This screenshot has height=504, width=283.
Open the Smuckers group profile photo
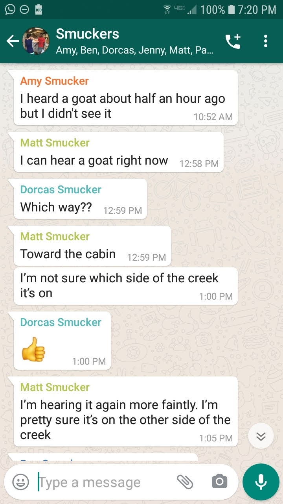click(36, 41)
